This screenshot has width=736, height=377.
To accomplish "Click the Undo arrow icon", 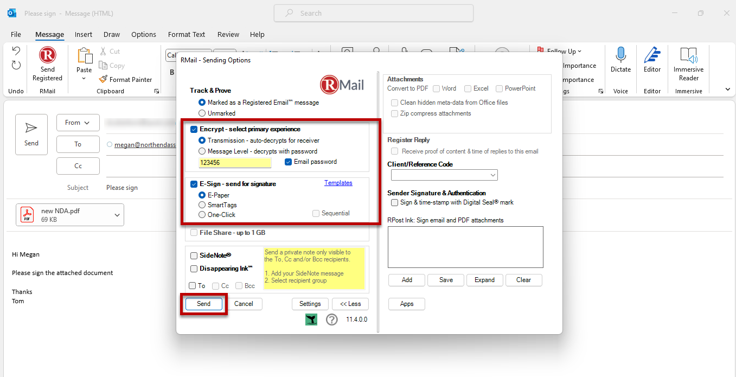I will click(x=16, y=51).
